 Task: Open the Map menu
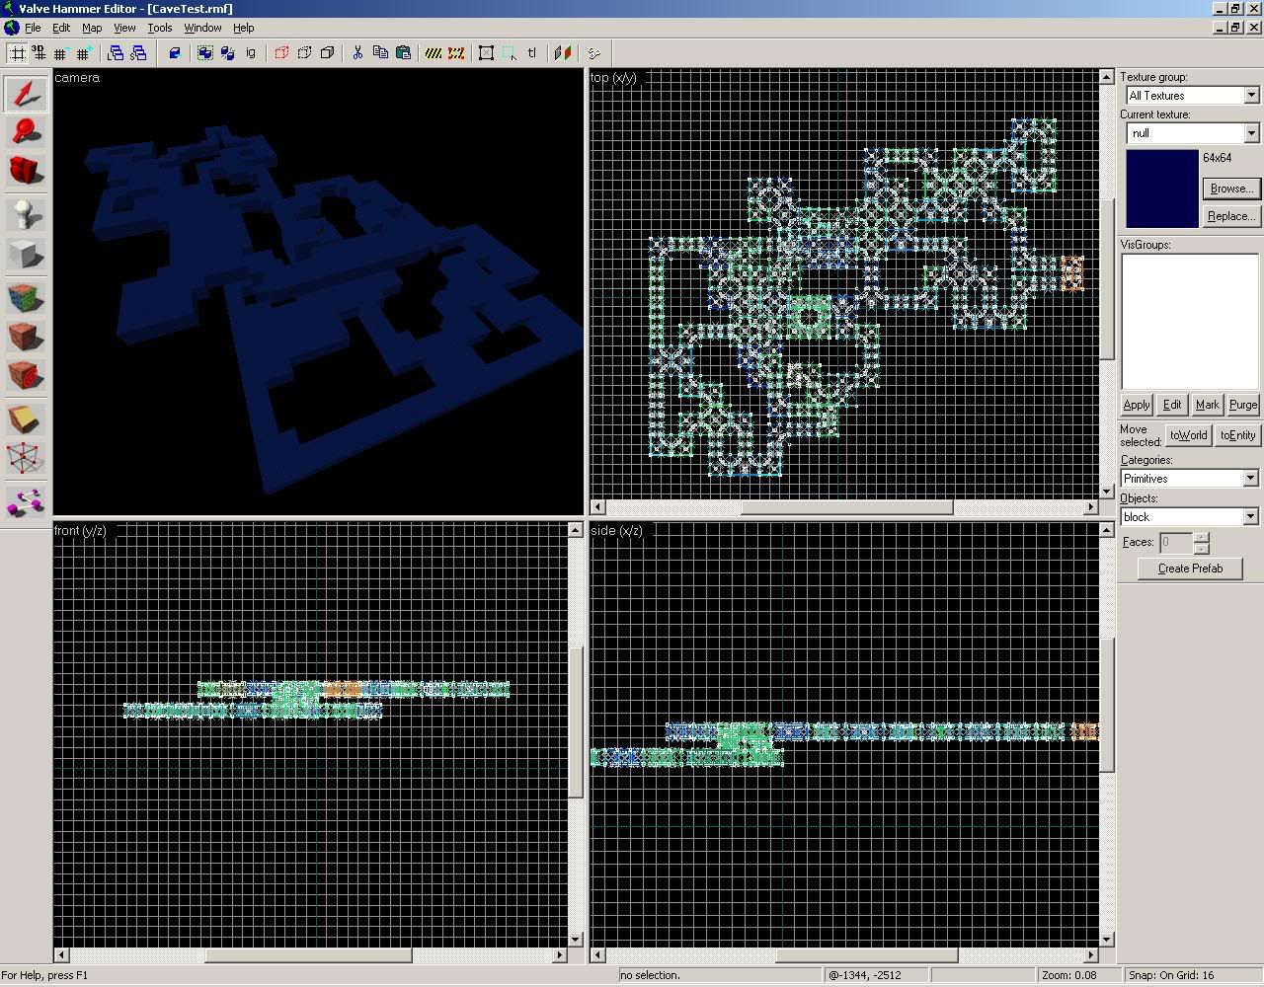(x=92, y=28)
